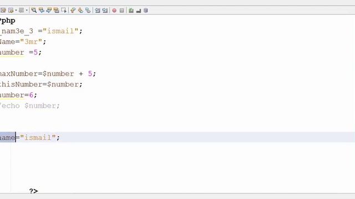The width and height of the screenshot is (355, 199).
Task: Click the Find Selection magnifier icon
Action: click(x=34, y=11)
